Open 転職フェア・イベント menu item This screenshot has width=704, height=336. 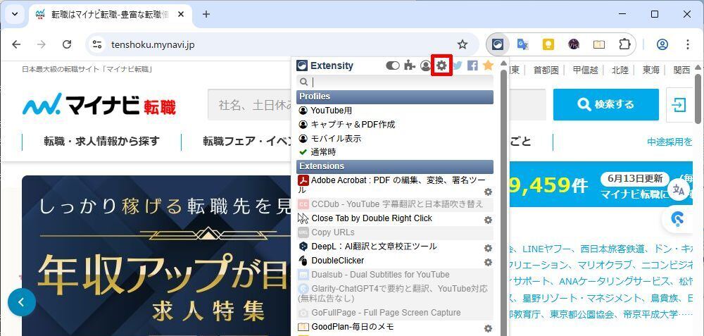tap(246, 142)
